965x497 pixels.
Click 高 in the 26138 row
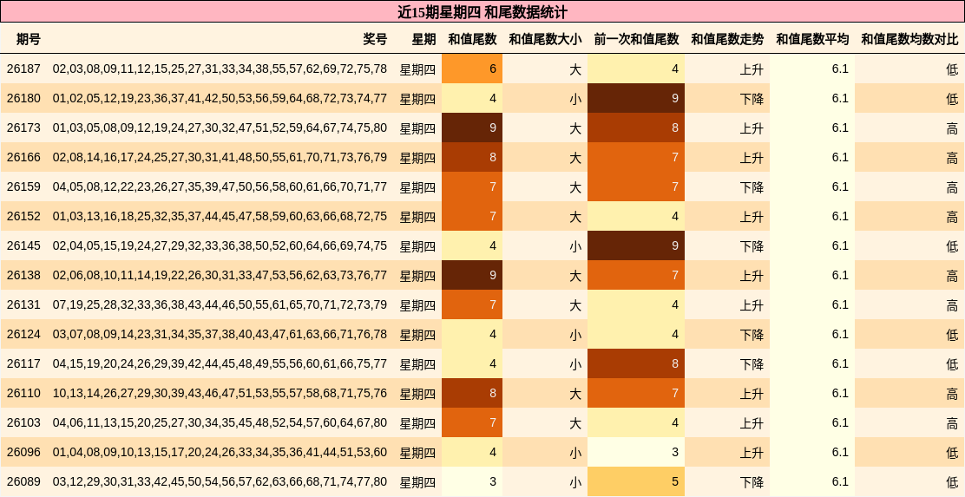pos(952,276)
